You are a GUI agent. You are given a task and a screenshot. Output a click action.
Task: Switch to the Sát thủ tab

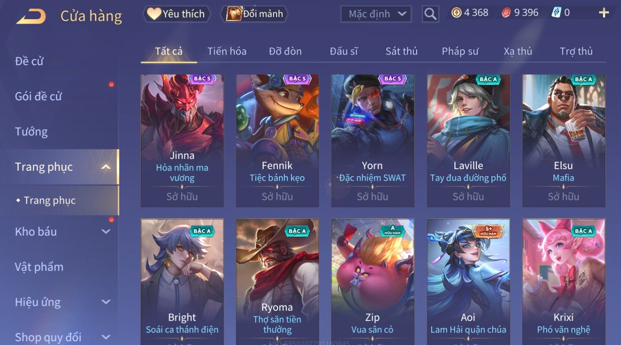[401, 51]
